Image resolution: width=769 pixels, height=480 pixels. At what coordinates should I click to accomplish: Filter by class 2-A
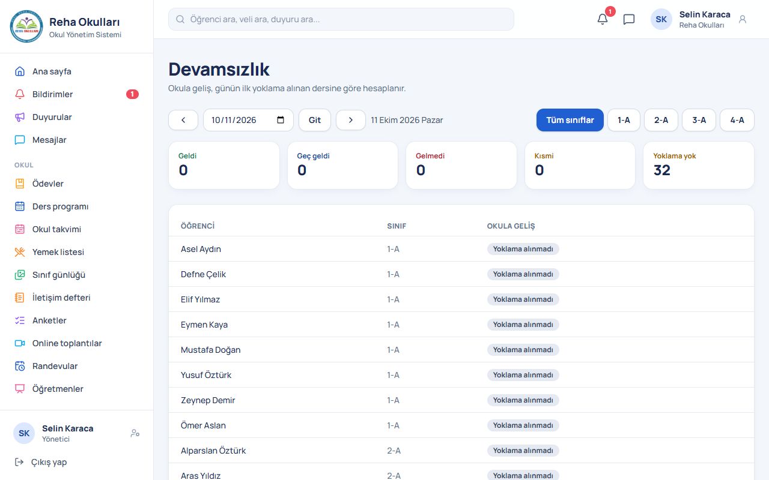coord(661,120)
